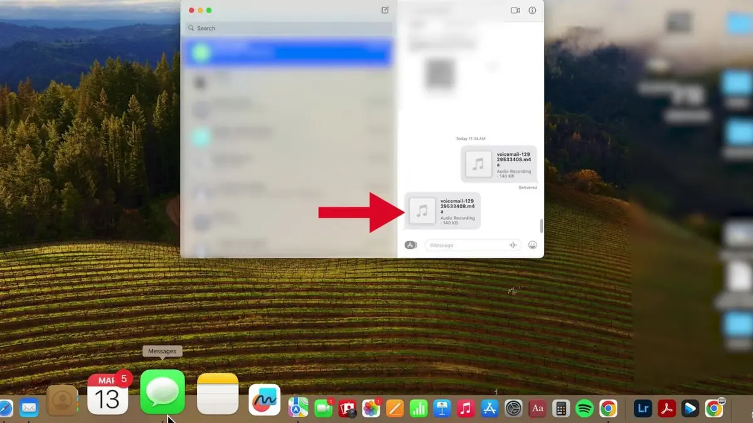
Task: Launch Lightroom from the Dock
Action: [x=643, y=409]
